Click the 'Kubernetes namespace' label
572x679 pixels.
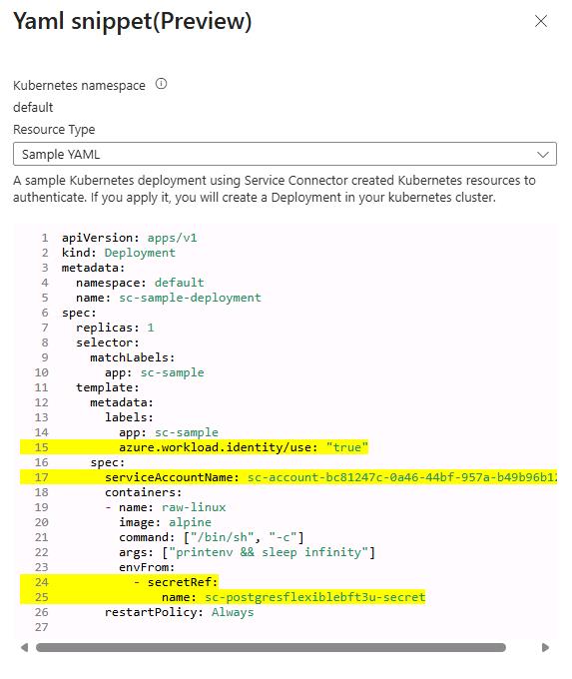pos(79,85)
